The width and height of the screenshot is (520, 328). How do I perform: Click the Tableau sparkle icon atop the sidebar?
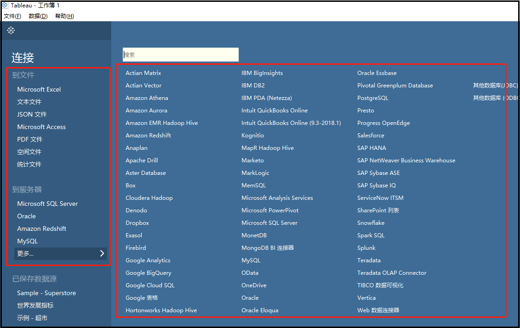[x=11, y=30]
